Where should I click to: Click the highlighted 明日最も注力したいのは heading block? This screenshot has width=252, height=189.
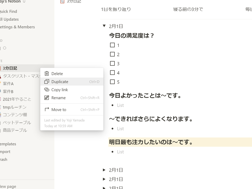tap(180, 142)
